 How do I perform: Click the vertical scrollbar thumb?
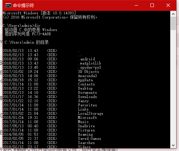[173, 23]
